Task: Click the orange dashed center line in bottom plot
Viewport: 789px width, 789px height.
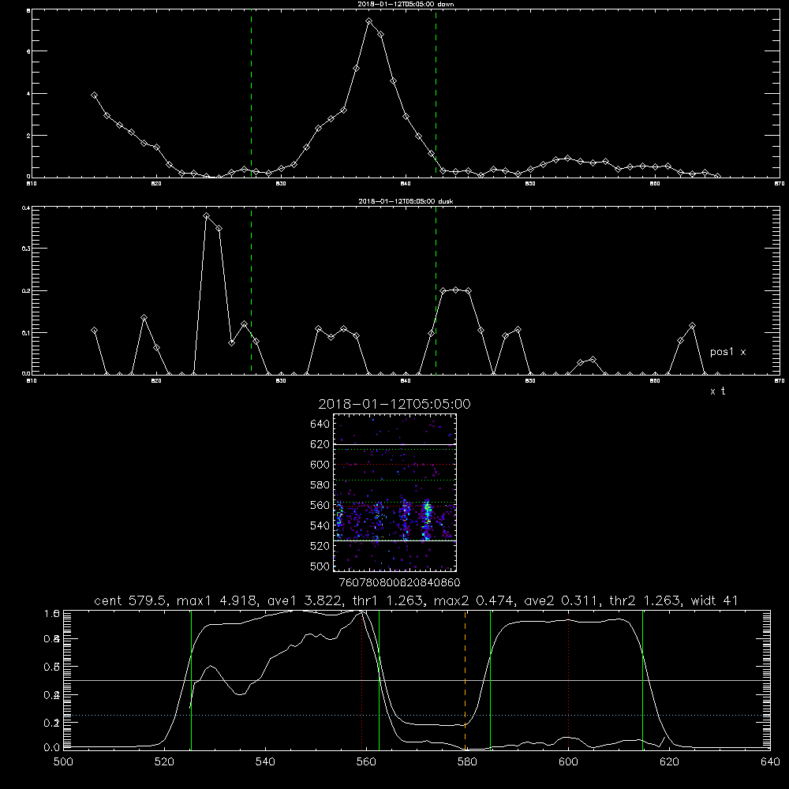Action: pyautogui.click(x=465, y=680)
